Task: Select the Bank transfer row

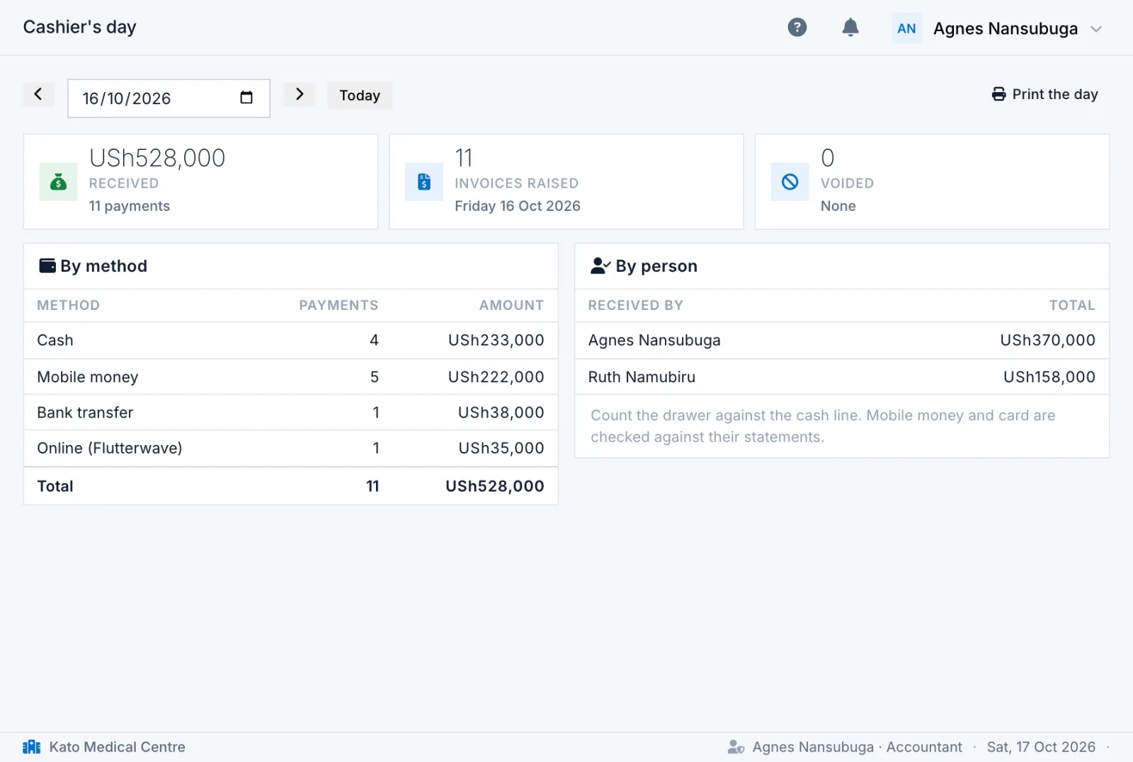Action: (x=290, y=412)
